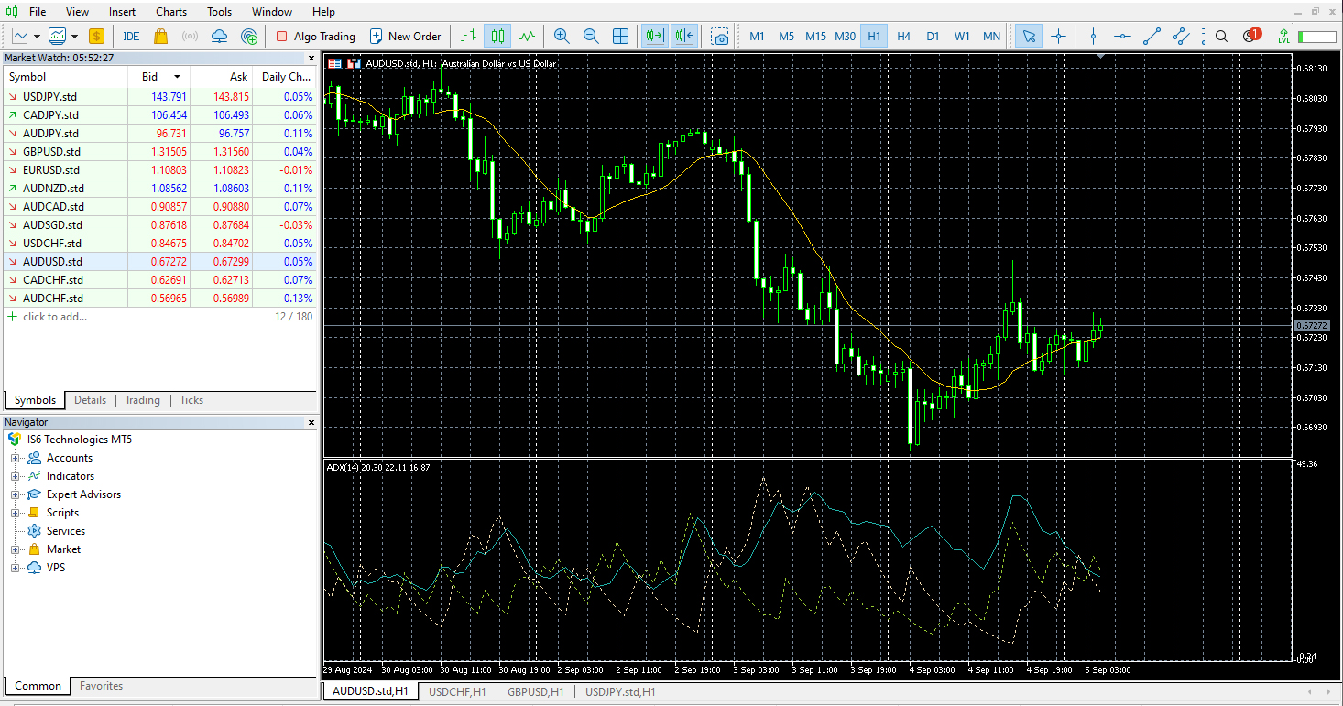The width and height of the screenshot is (1343, 706).
Task: Open the trading signals icon
Action: [x=190, y=37]
